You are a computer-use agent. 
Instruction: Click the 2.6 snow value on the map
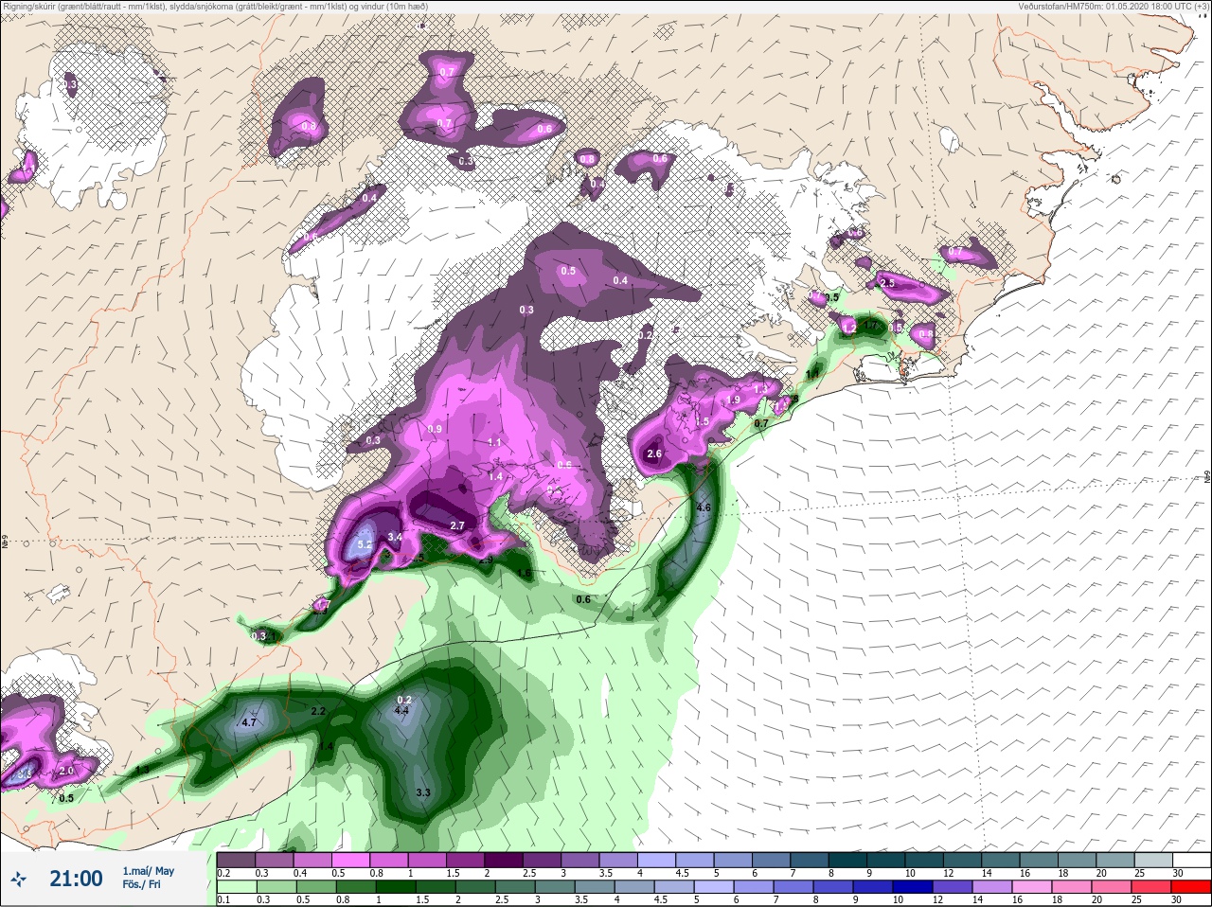[x=654, y=454]
